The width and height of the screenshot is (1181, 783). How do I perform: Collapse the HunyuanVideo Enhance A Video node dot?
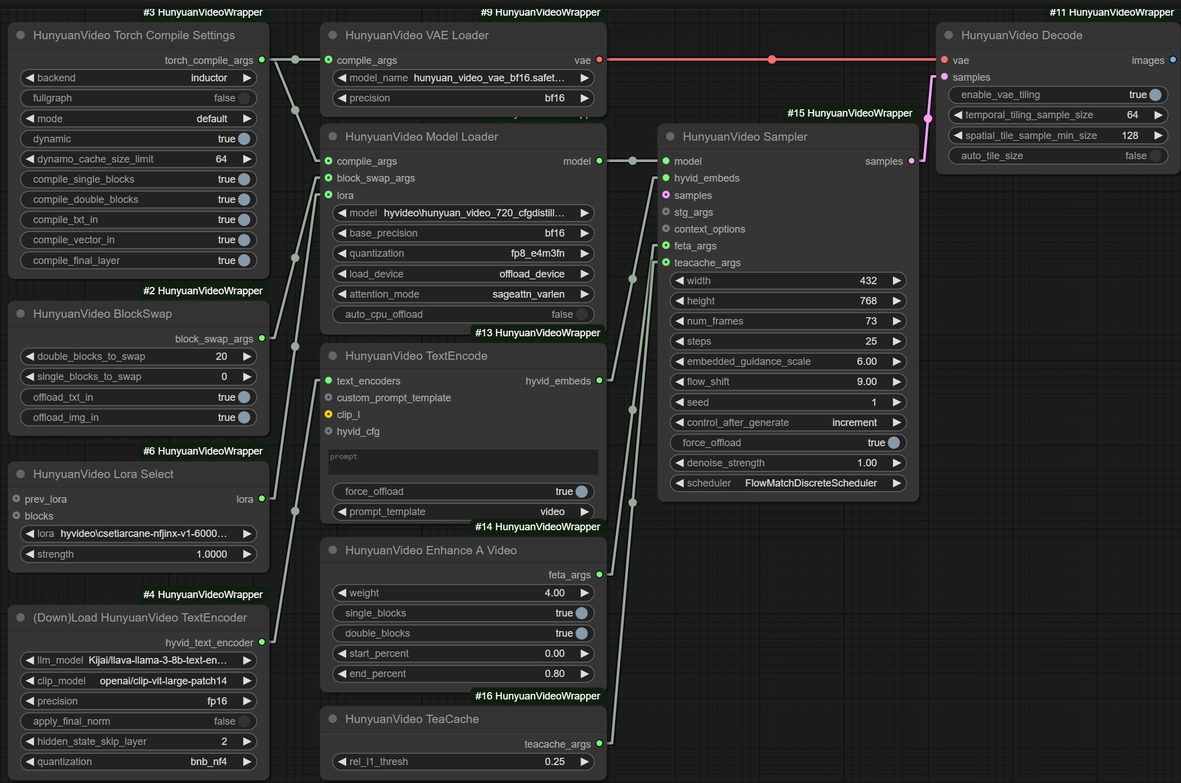[333, 550]
